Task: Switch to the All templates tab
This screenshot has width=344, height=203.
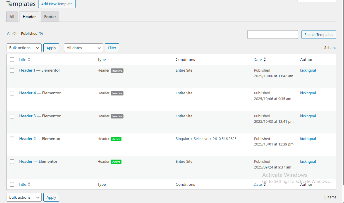Action: (x=12, y=17)
